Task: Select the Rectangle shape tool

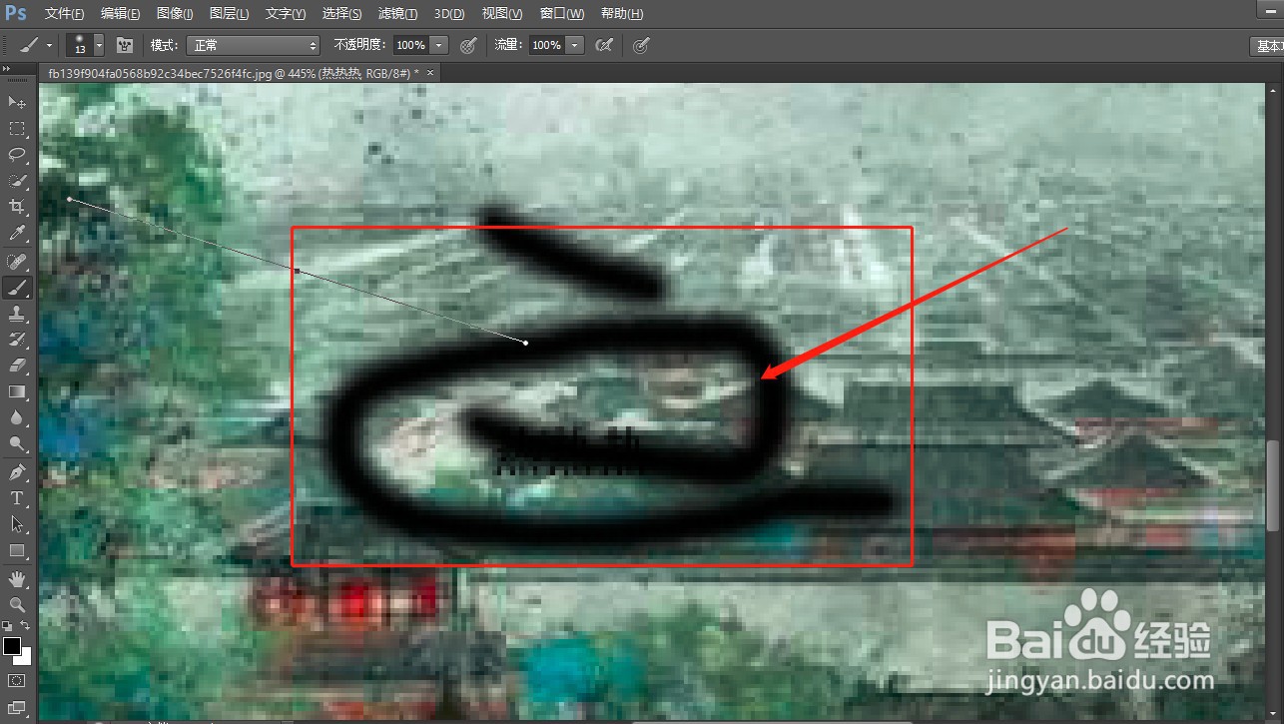Action: (x=17, y=550)
